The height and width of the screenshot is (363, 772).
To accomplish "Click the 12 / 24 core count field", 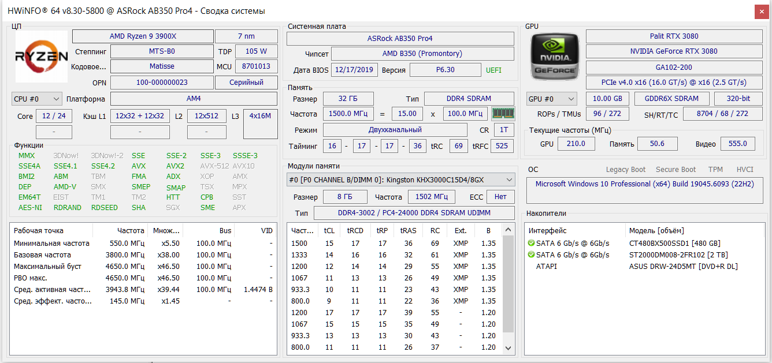I will point(54,116).
